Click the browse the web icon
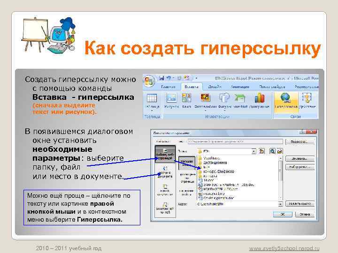The width and height of the screenshot is (338, 253). tap(272, 151)
